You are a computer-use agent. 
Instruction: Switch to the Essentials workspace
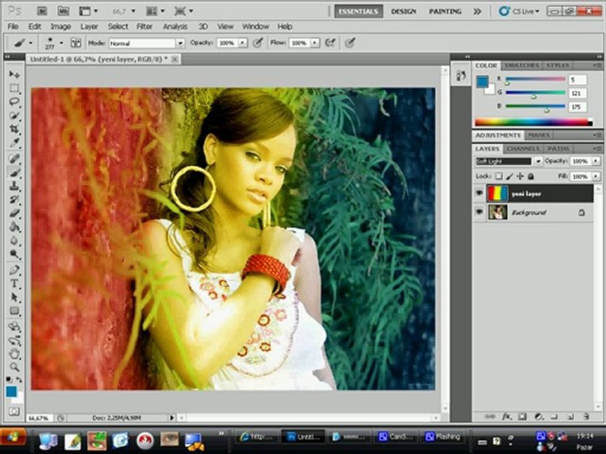pyautogui.click(x=359, y=11)
